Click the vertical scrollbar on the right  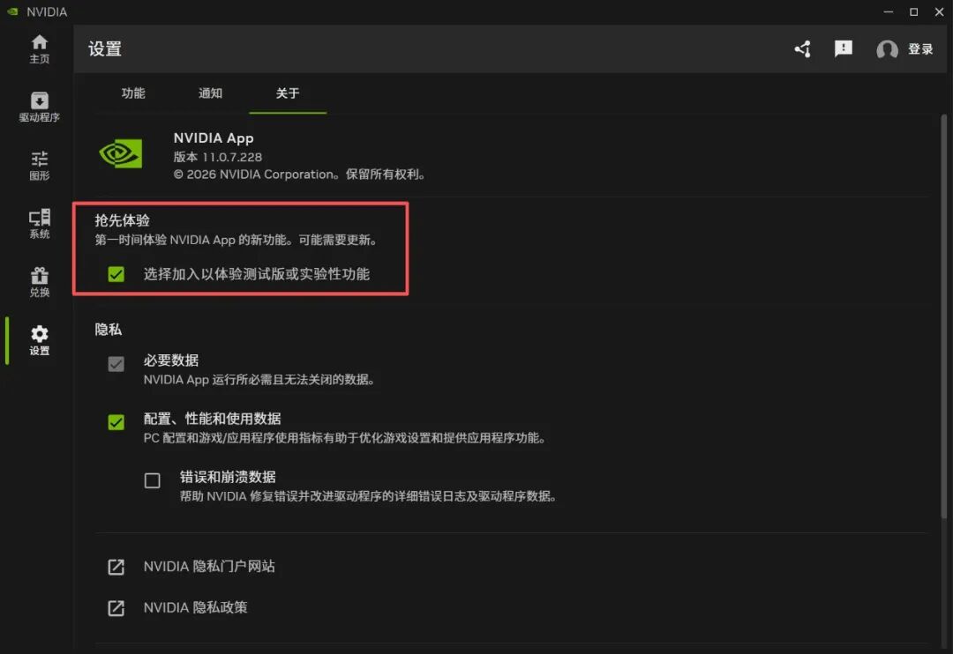coord(943,316)
